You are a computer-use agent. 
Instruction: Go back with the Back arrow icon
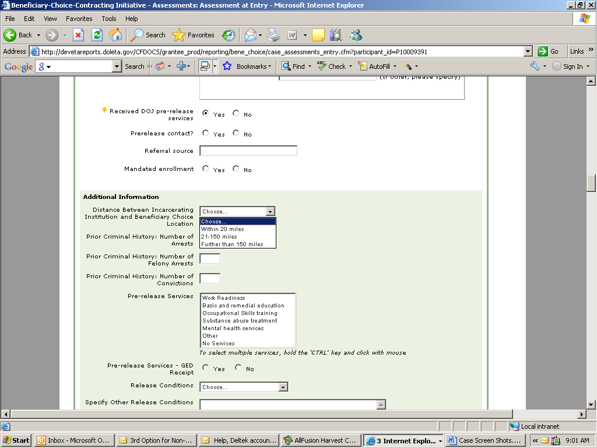tap(10, 35)
